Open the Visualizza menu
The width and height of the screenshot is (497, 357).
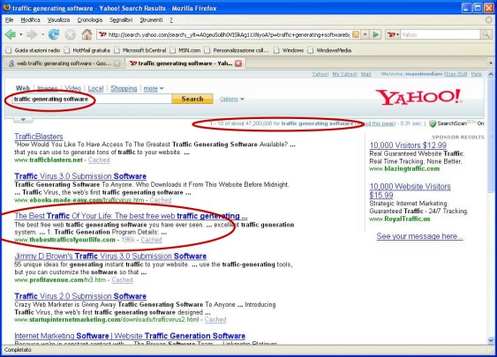[x=58, y=20]
